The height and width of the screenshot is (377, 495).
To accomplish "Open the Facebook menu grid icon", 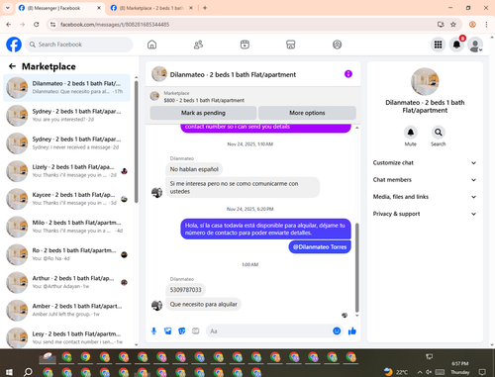I will [438, 45].
